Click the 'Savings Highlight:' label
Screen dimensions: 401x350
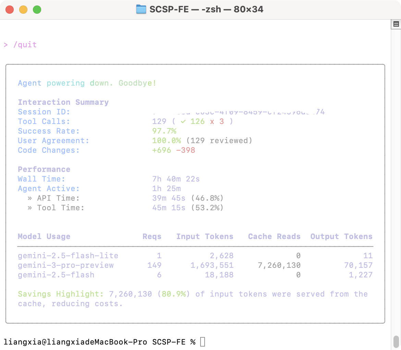(x=61, y=294)
